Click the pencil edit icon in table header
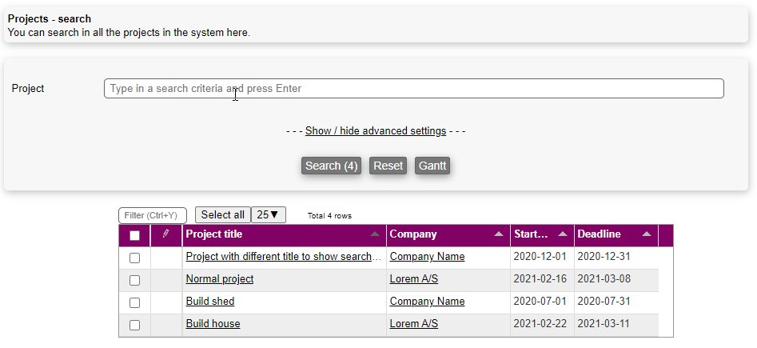The width and height of the screenshot is (757, 348). [x=165, y=234]
